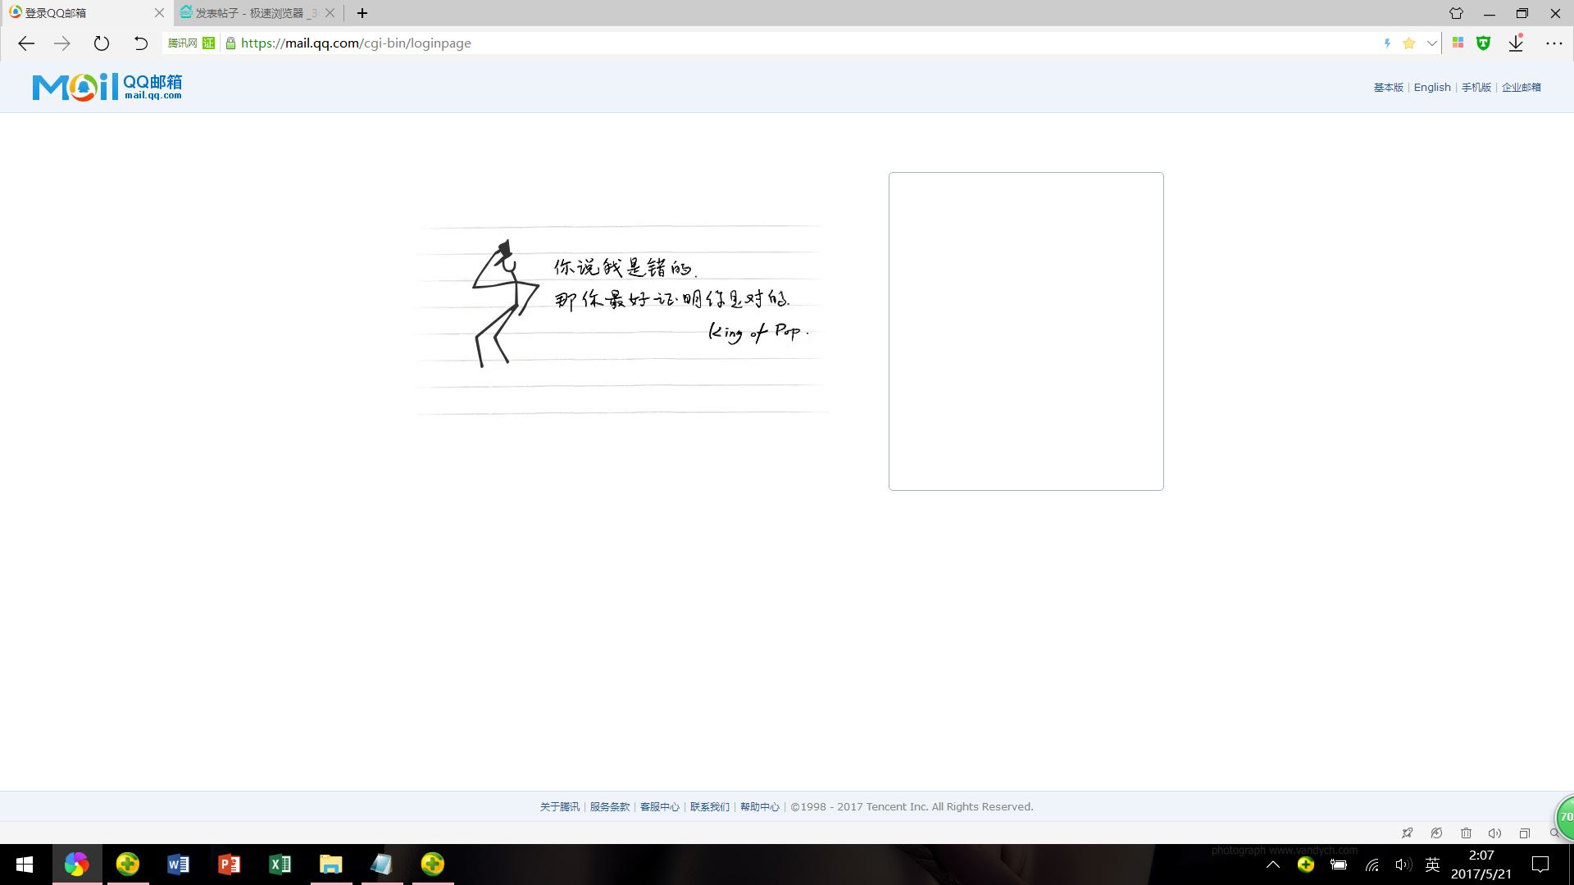Click the trash icon in browser status bar
This screenshot has height=885, width=1574.
click(x=1466, y=833)
